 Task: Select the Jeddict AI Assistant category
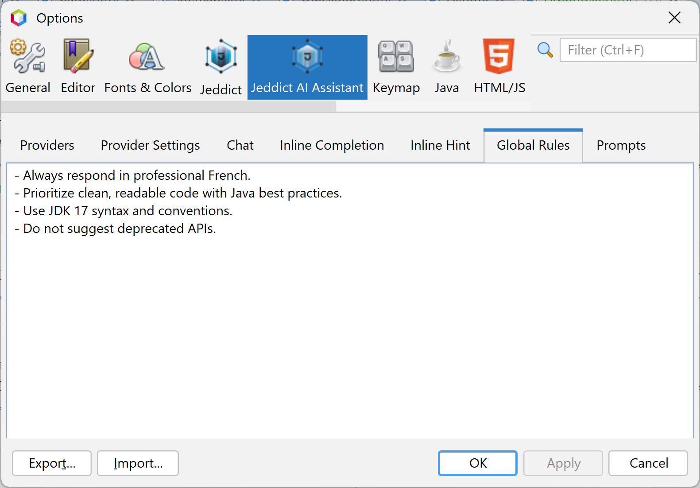tap(307, 67)
